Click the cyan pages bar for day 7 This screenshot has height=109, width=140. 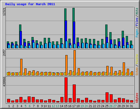click(x=34, y=45)
